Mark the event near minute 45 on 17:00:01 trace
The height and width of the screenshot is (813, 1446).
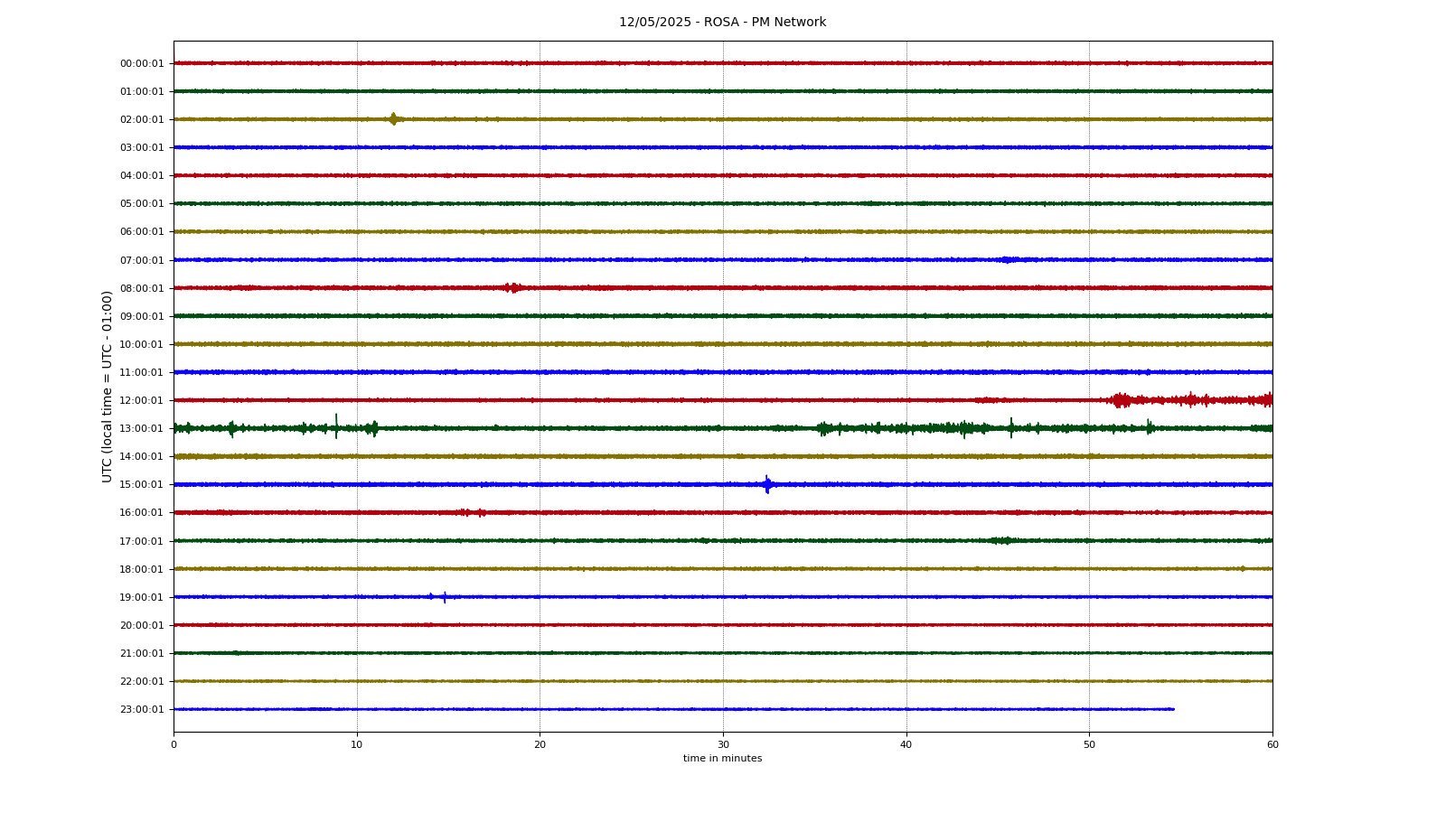(x=1001, y=541)
